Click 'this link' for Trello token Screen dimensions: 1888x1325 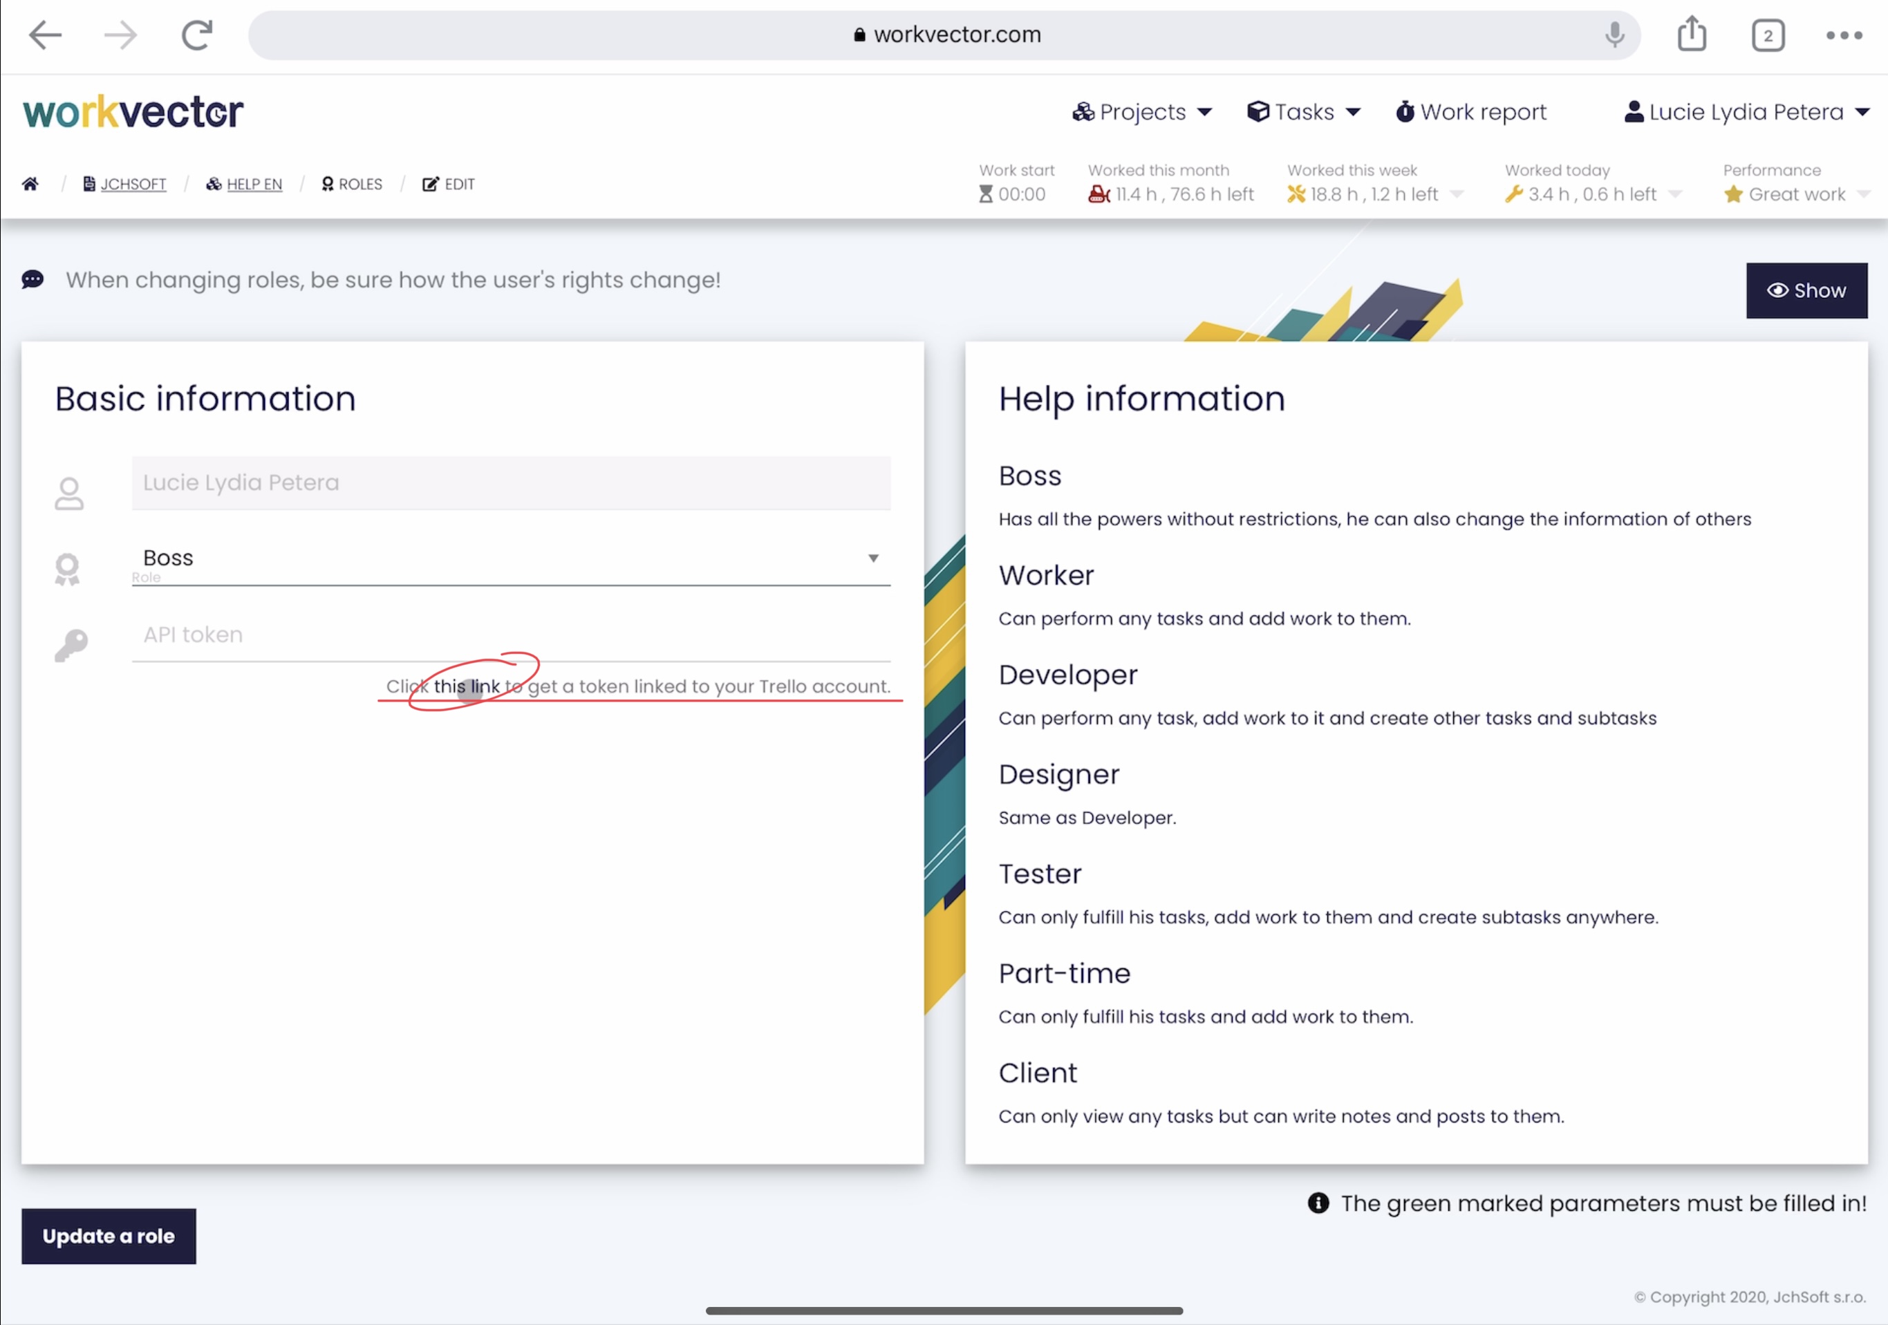(x=466, y=686)
